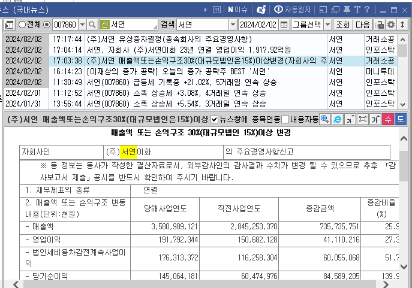Click the overlapping windows icon
412x288 pixels.
coord(336,10)
